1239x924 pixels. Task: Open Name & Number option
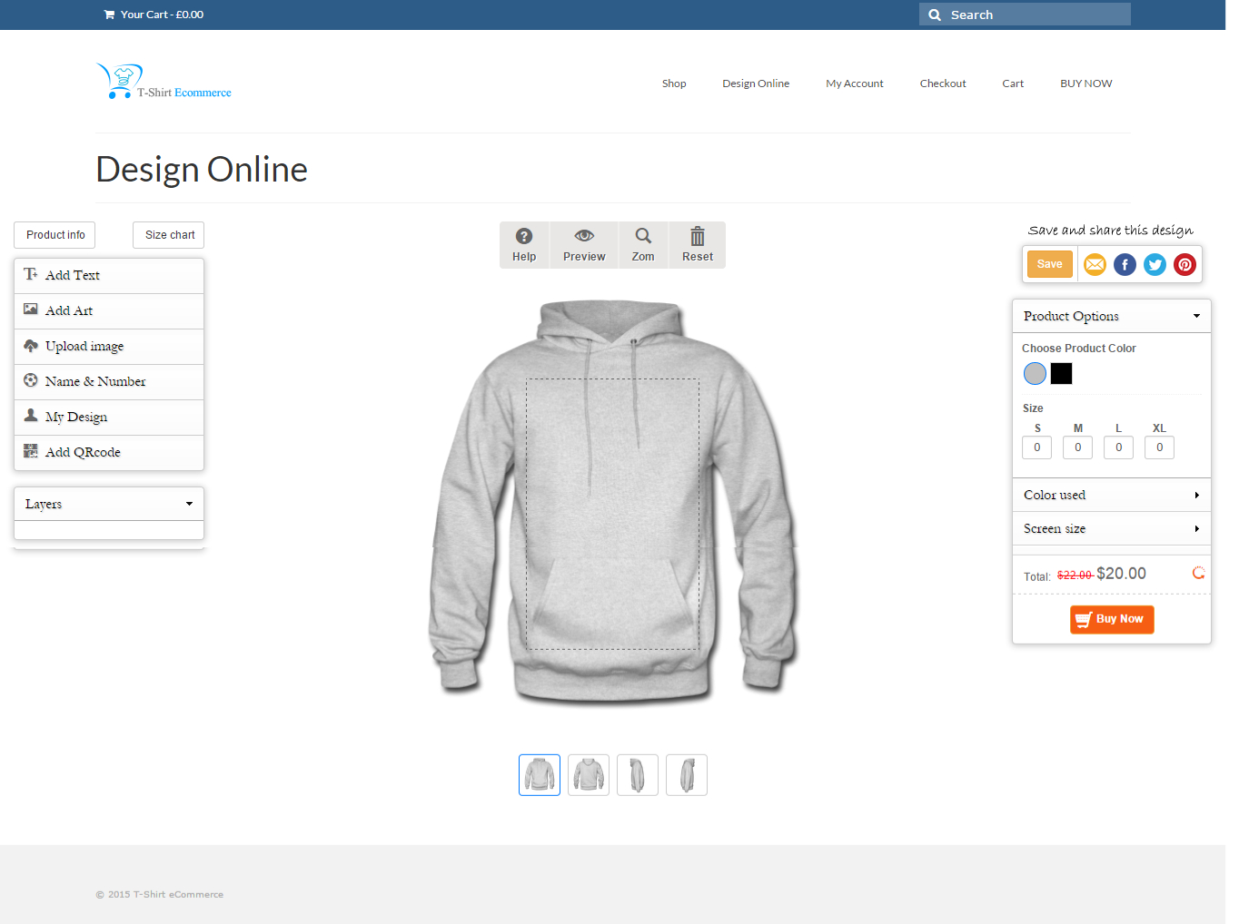point(109,381)
